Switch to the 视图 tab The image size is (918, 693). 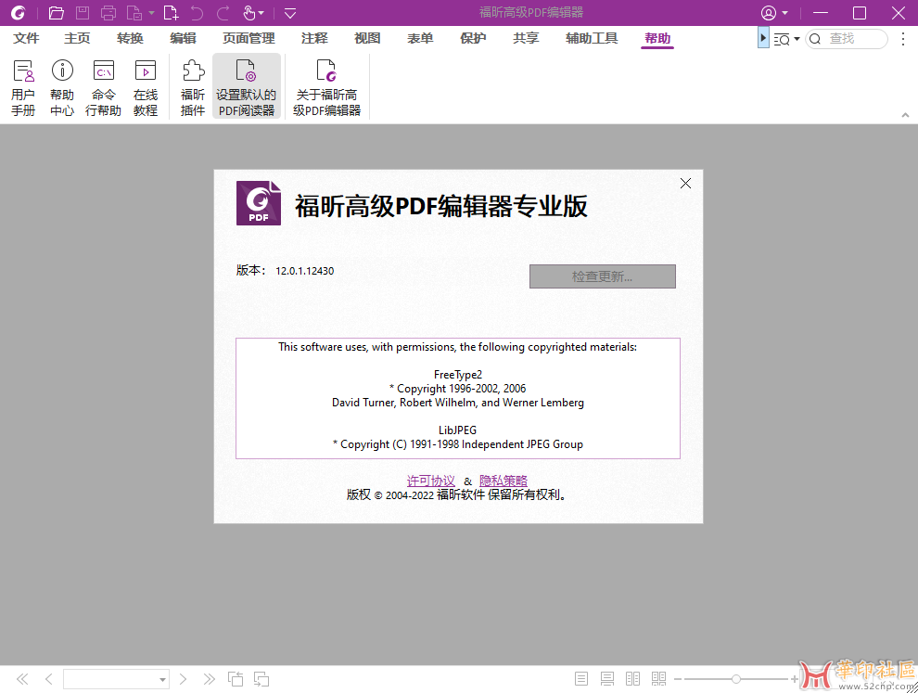(368, 38)
